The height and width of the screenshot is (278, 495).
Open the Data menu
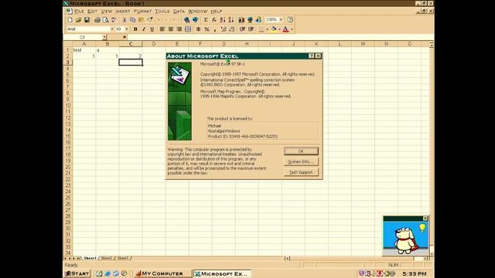(179, 12)
